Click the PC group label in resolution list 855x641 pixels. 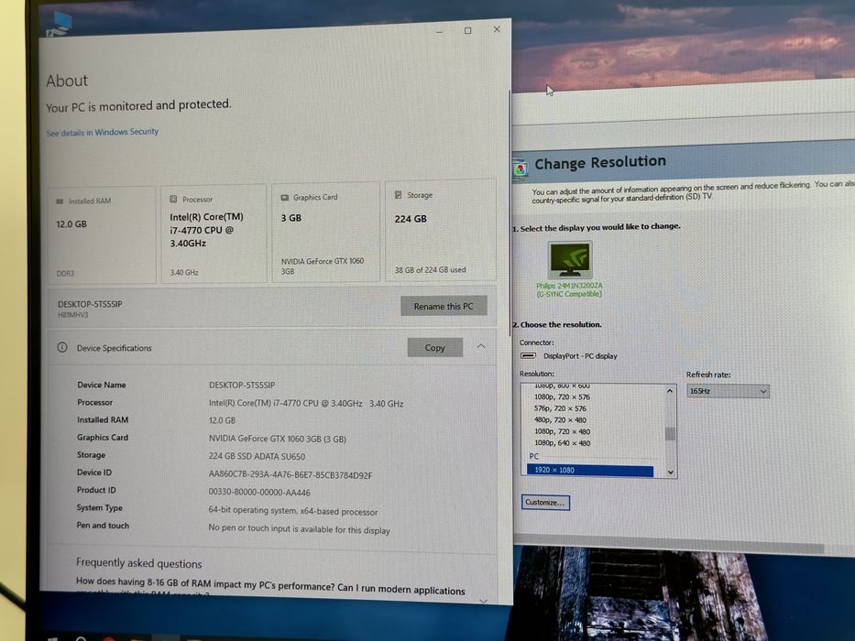(534, 456)
